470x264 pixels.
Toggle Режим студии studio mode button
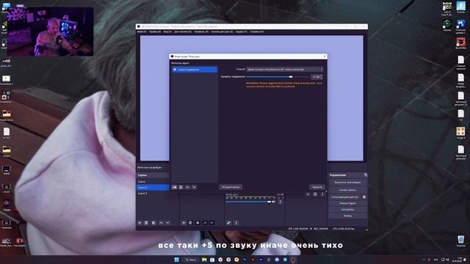click(347, 203)
